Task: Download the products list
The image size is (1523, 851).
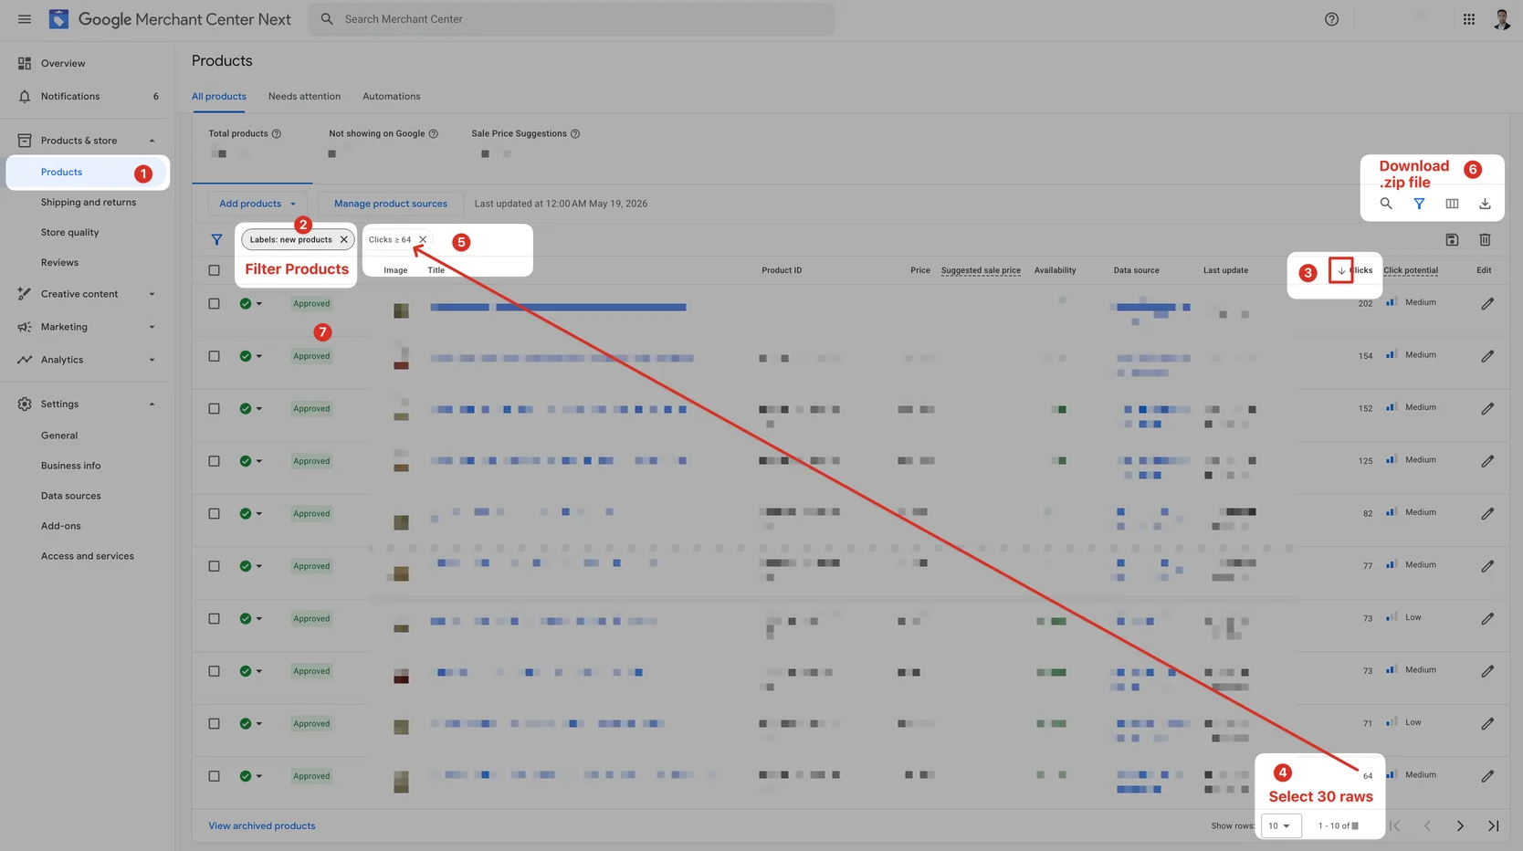Action: [x=1485, y=204]
